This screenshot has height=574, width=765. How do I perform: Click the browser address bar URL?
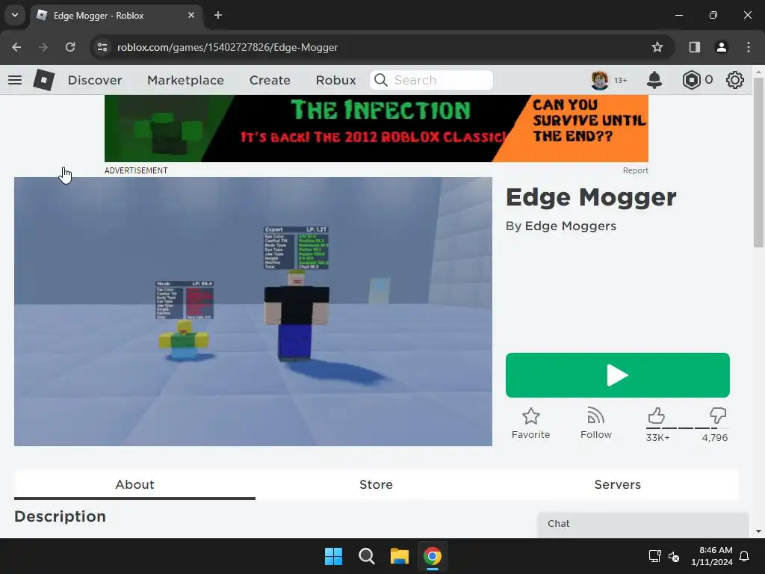227,47
